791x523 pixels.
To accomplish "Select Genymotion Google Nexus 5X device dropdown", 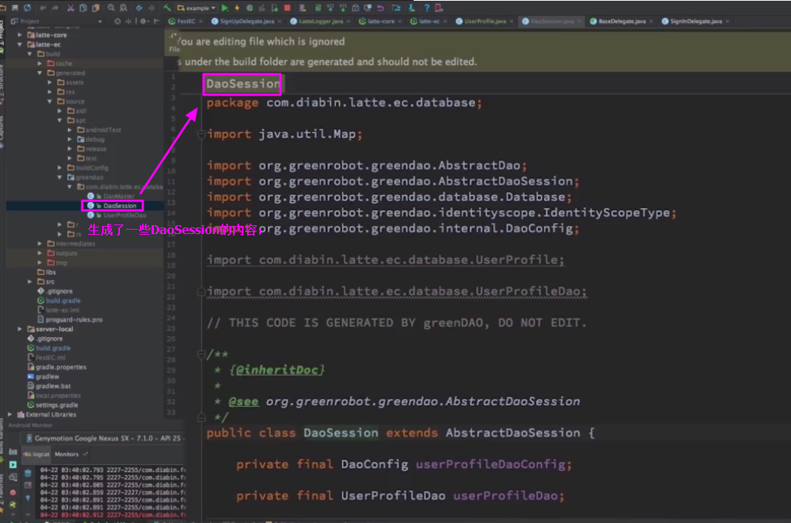I will pos(104,439).
